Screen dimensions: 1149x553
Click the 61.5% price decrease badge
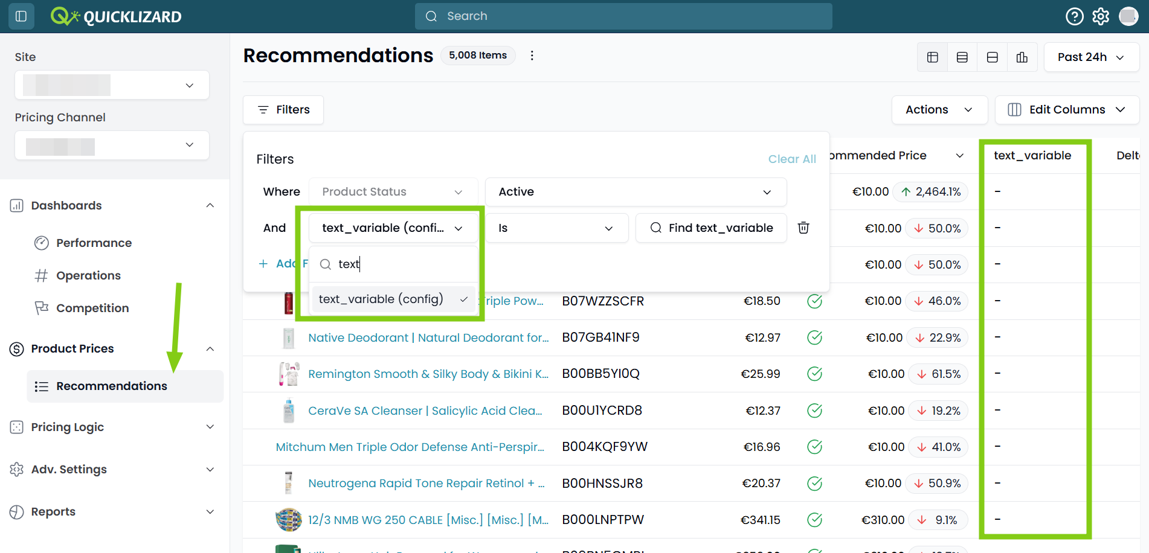938,374
